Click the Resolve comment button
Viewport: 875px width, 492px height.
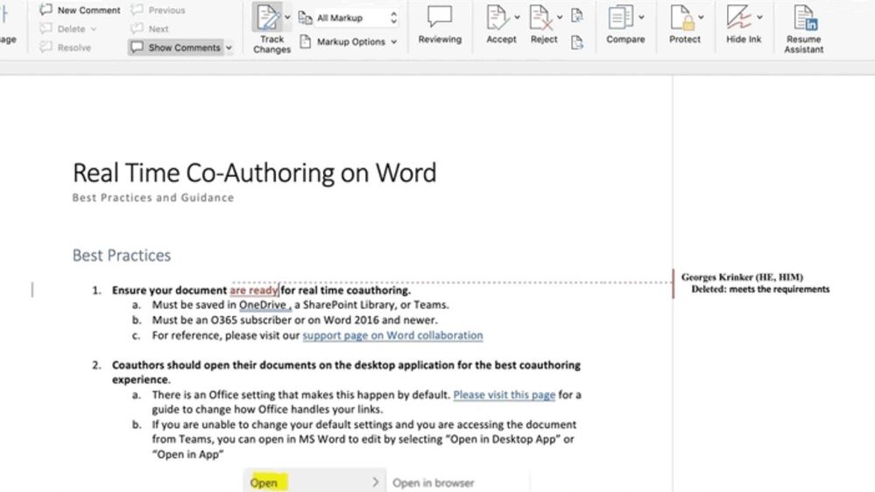[x=66, y=47]
